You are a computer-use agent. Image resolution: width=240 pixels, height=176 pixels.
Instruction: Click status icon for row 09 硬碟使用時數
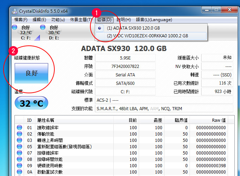pos(19,165)
